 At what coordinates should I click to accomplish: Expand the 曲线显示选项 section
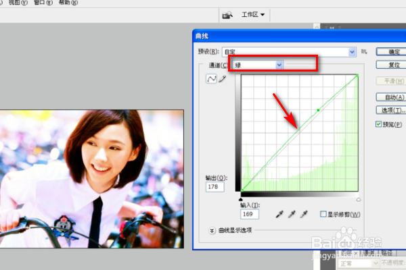(x=212, y=230)
